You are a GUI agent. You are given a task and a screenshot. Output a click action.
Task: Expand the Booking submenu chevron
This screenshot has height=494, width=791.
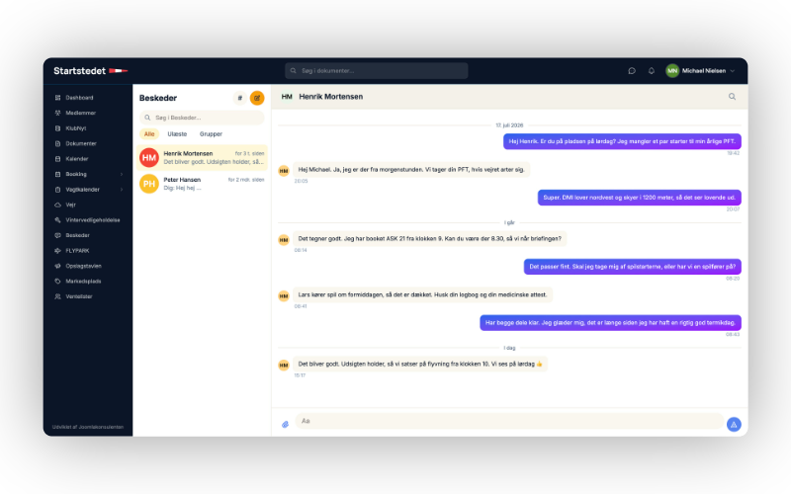(x=122, y=175)
